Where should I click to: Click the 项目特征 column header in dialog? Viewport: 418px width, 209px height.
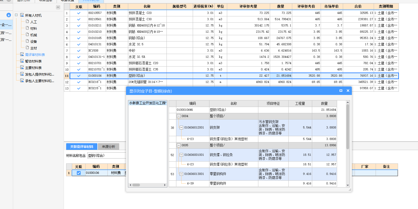(273, 103)
